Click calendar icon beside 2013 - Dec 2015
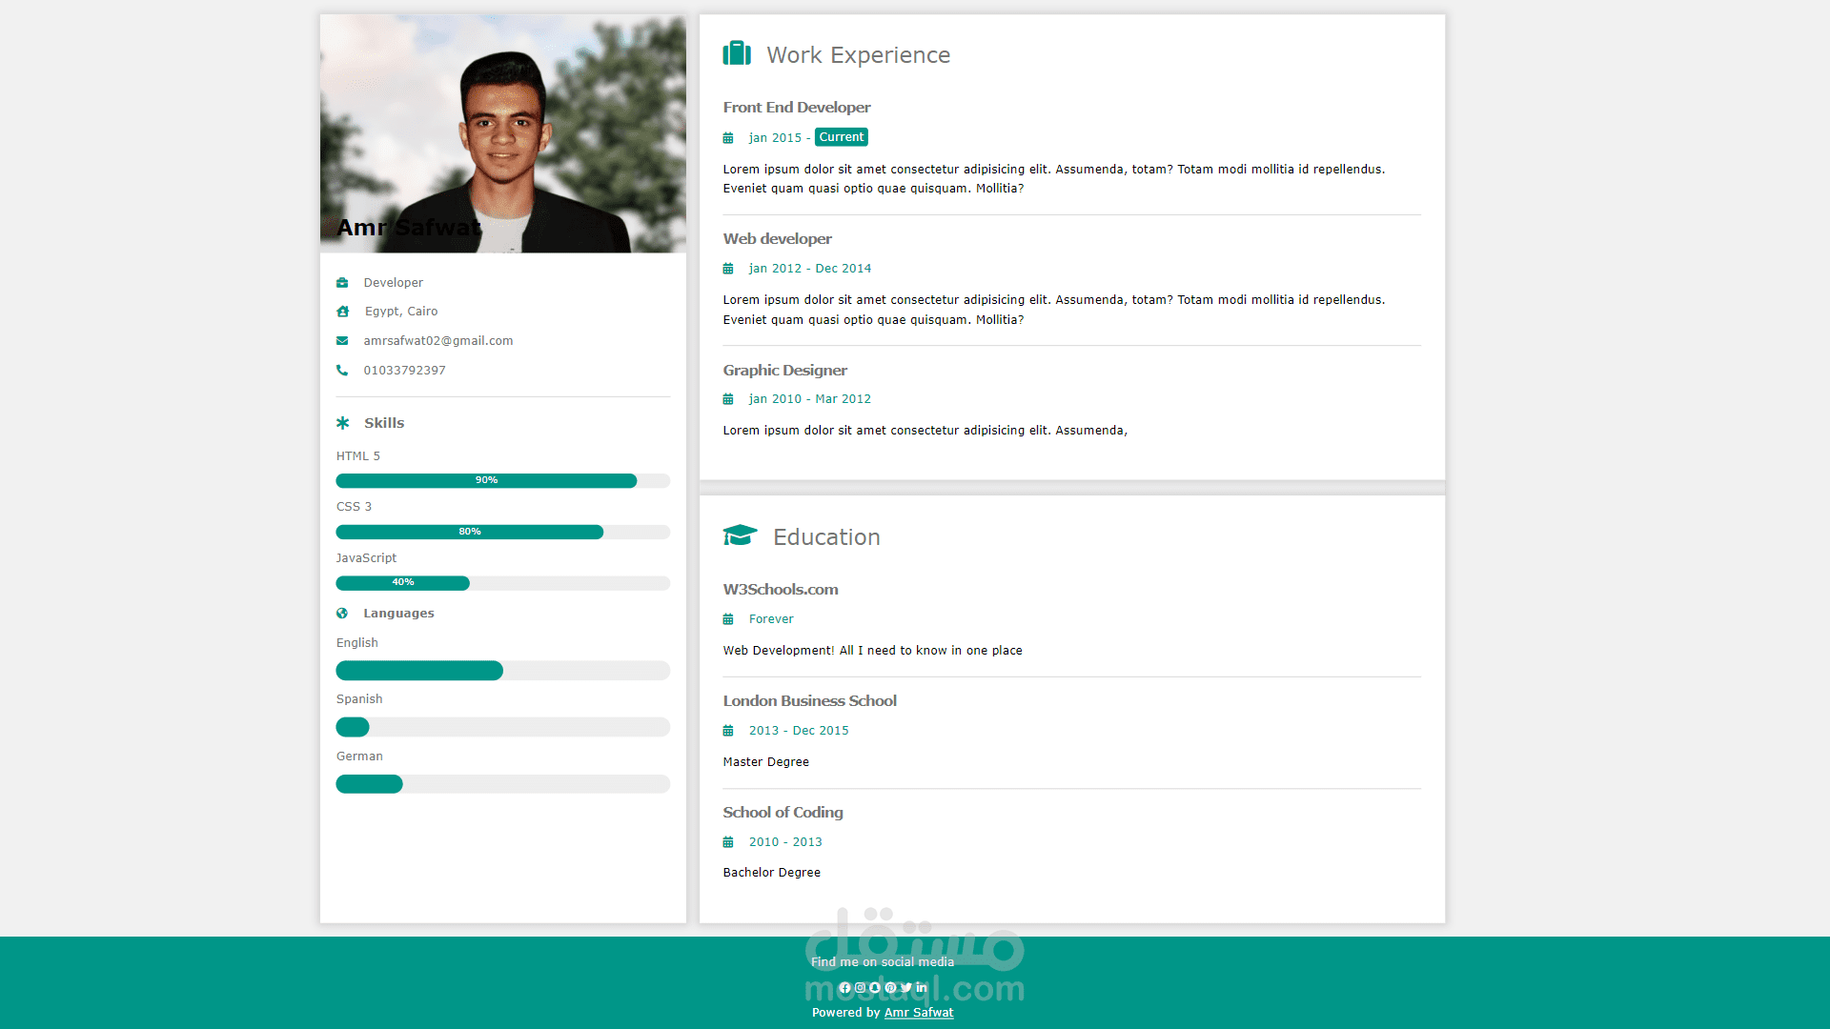 (x=728, y=731)
